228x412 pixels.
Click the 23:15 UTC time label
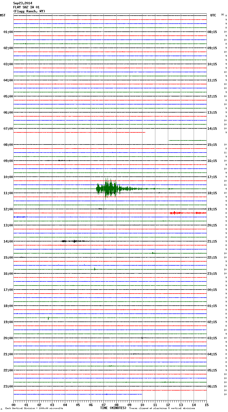[x=212, y=274]
